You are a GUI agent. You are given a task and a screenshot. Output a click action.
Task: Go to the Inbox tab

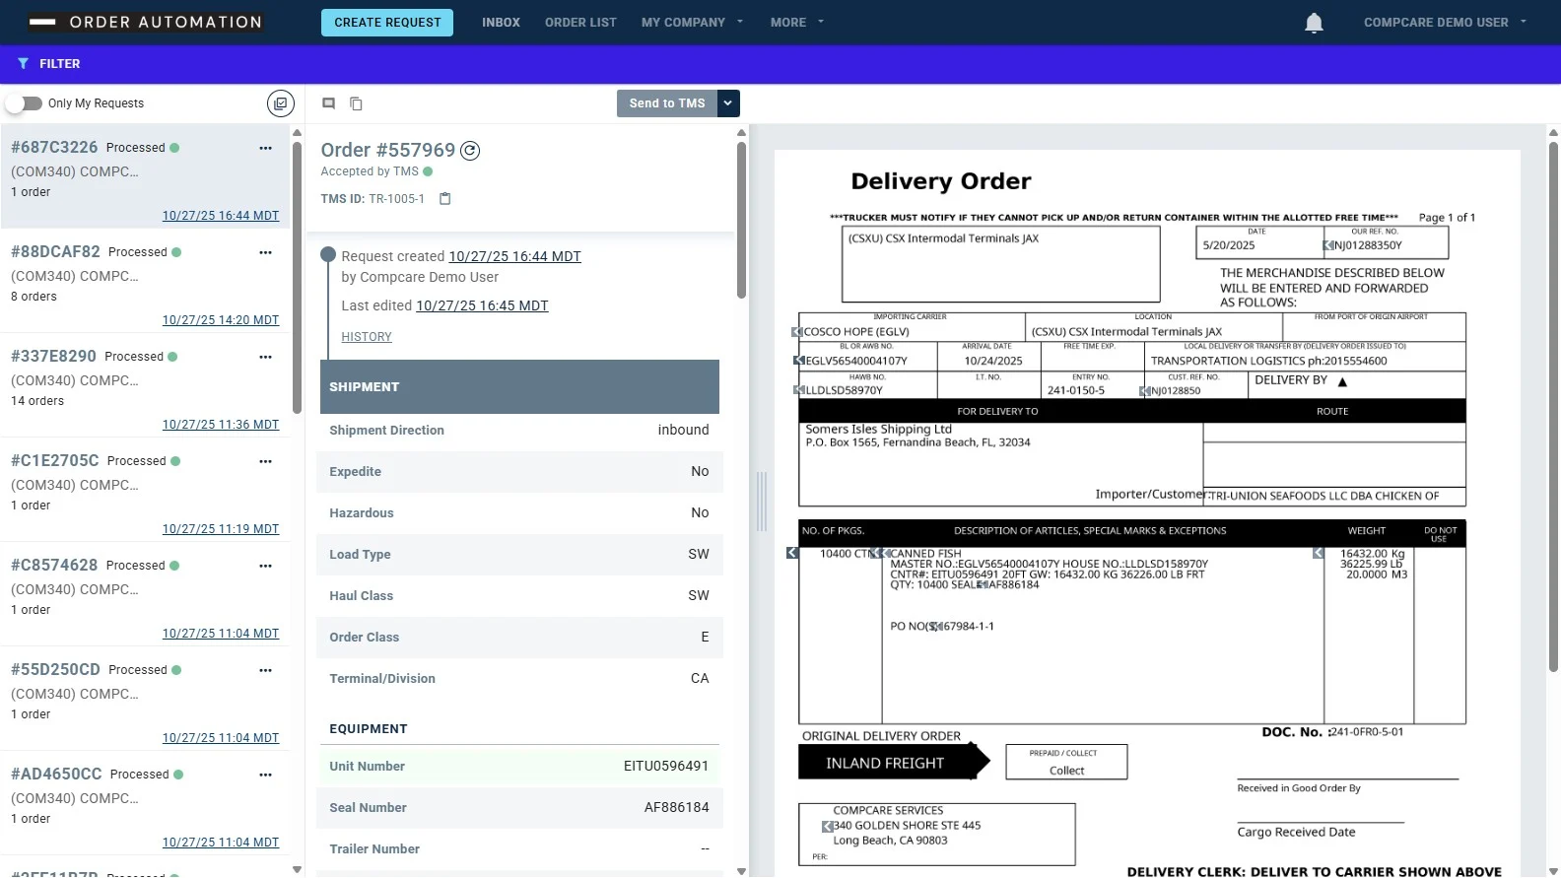pos(501,22)
